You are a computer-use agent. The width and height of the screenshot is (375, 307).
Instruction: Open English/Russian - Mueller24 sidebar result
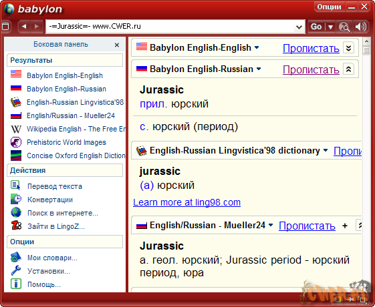click(71, 115)
